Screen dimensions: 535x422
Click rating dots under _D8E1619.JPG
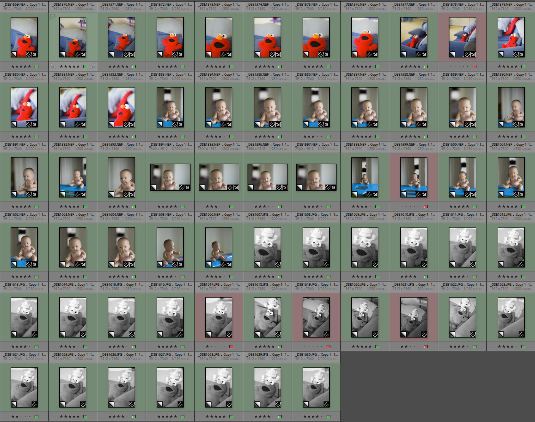click(313, 347)
